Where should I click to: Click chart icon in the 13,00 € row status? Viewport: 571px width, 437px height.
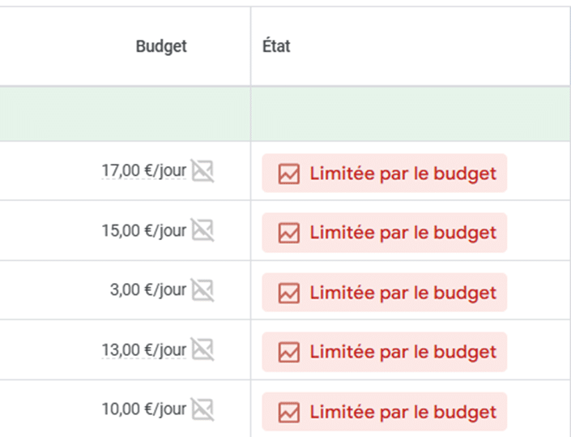point(289,352)
